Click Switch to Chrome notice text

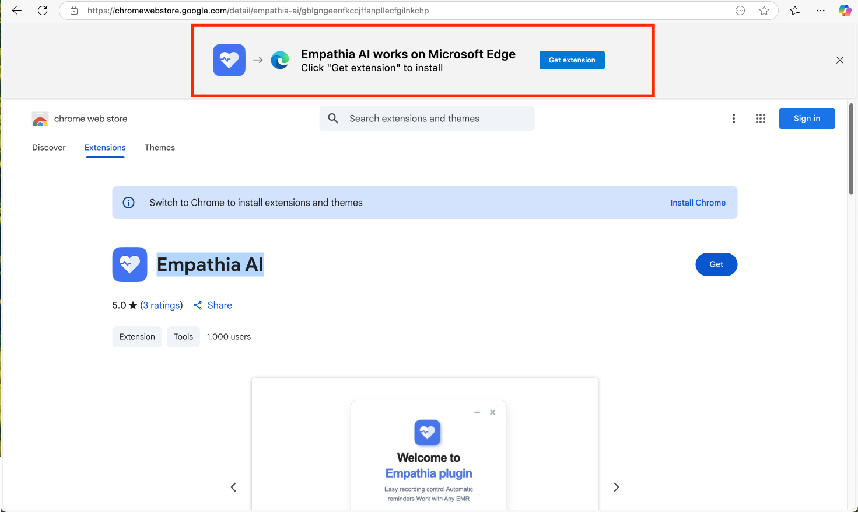pyautogui.click(x=256, y=203)
